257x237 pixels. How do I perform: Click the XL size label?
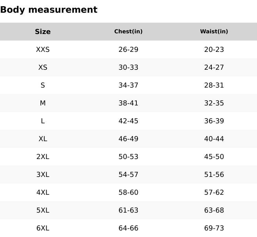pos(43,139)
